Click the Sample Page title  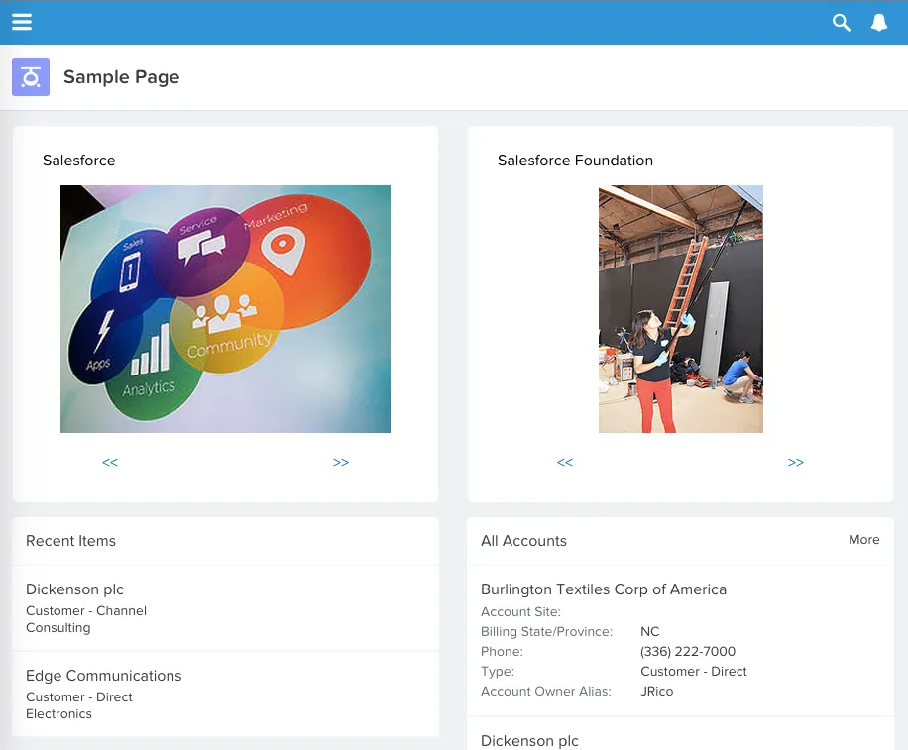pyautogui.click(x=122, y=77)
